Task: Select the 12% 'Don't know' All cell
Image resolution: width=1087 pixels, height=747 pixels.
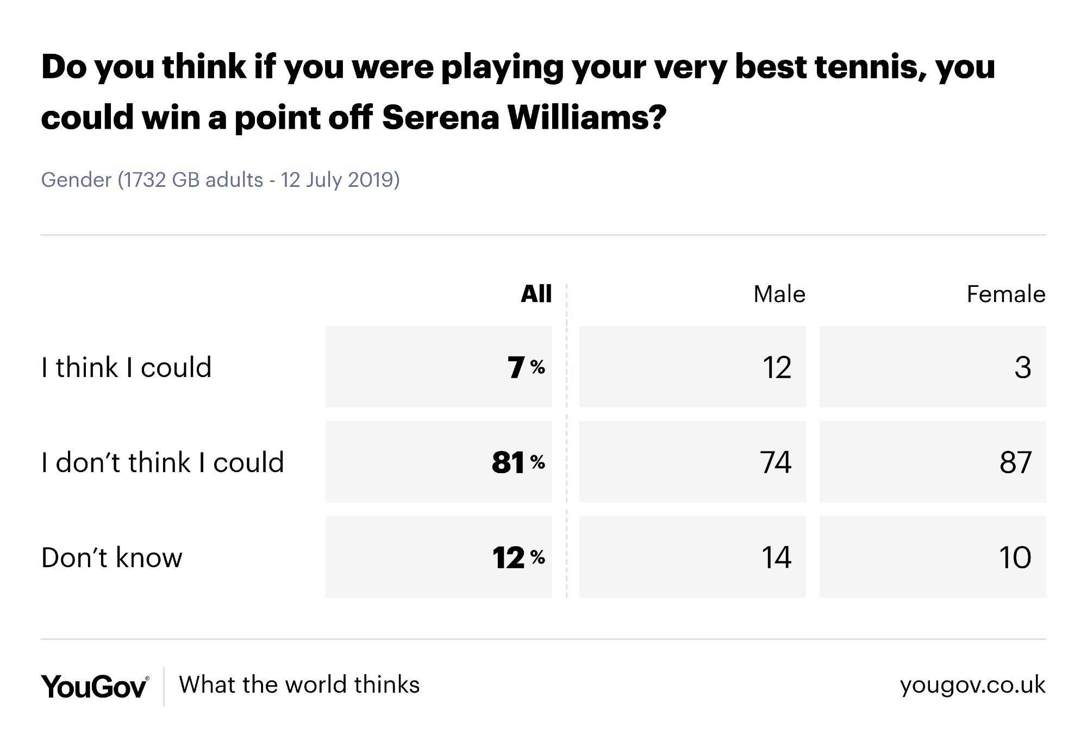Action: click(439, 557)
